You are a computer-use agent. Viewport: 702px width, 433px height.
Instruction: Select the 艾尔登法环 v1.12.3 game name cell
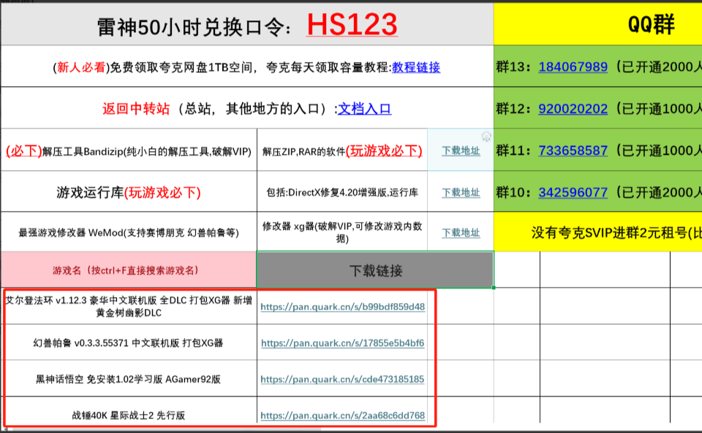[x=129, y=306]
